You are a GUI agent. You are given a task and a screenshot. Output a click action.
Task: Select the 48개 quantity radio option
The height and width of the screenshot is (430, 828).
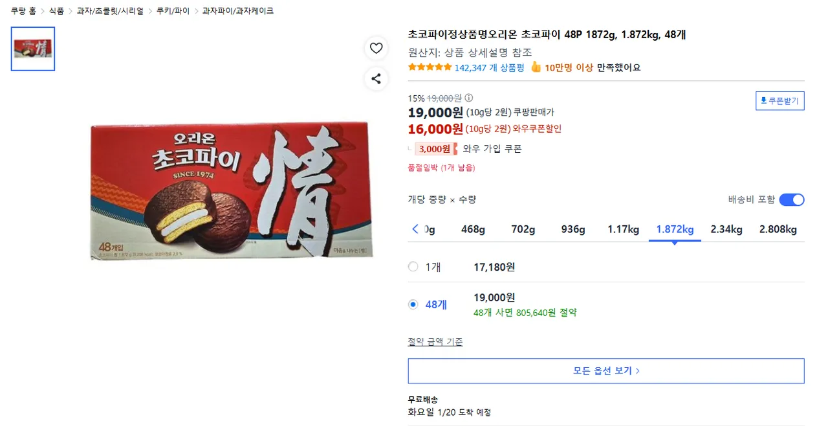[x=413, y=304]
